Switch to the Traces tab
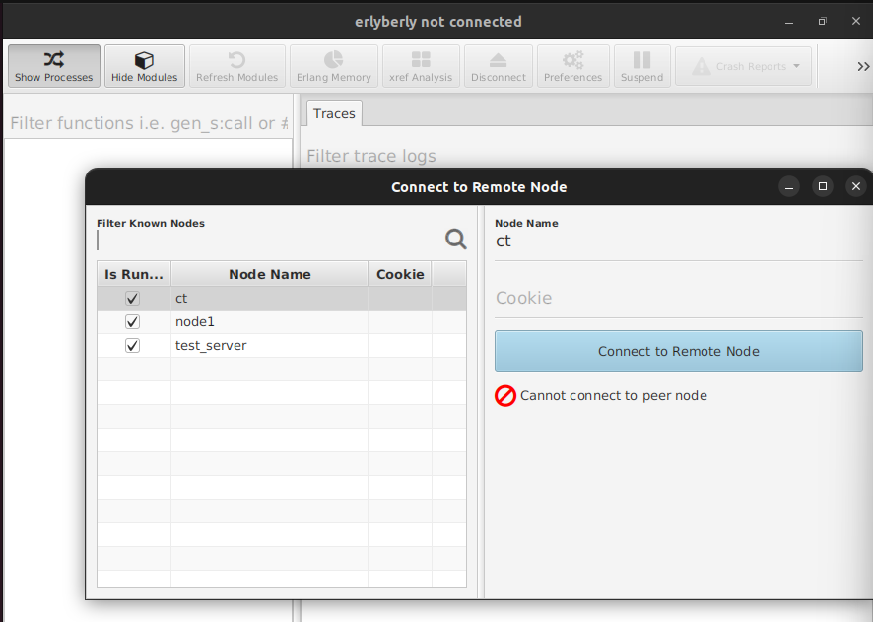This screenshot has height=622, width=873. [334, 113]
